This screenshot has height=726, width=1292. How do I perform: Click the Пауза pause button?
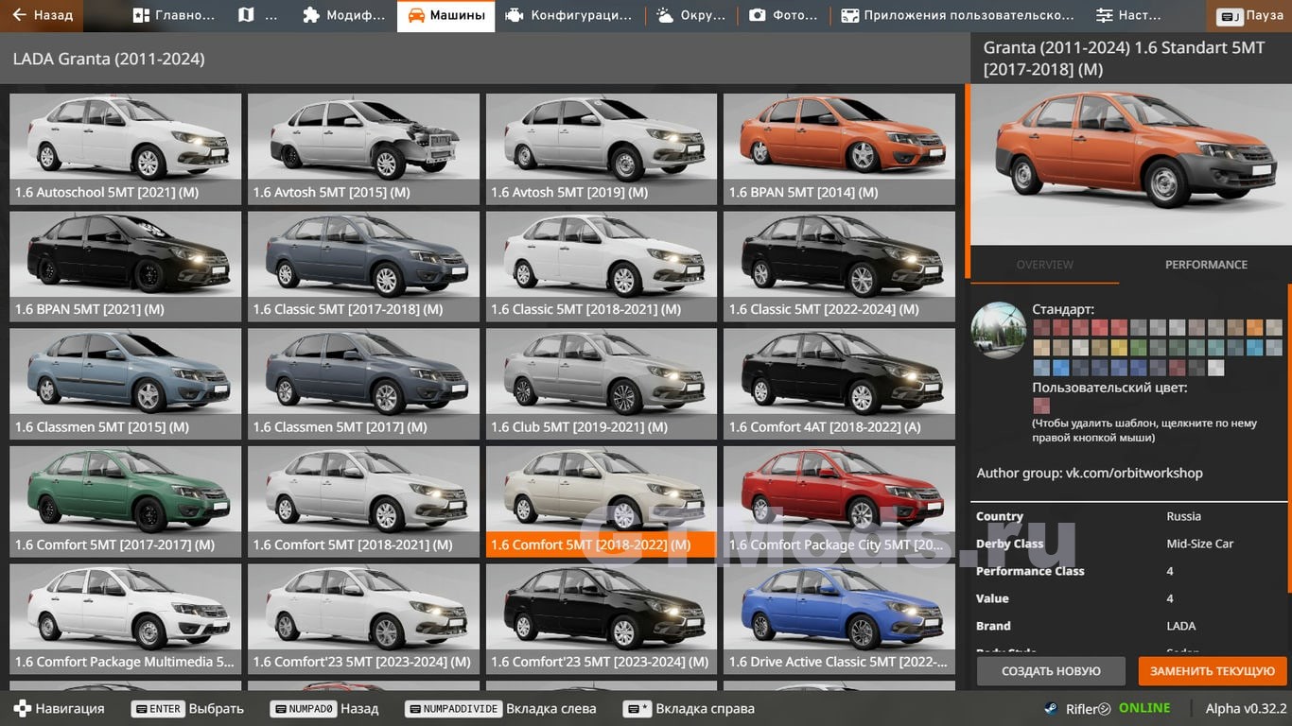tap(1249, 15)
